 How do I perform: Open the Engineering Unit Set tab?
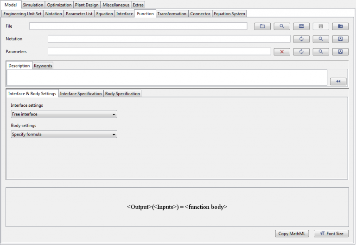pos(22,13)
